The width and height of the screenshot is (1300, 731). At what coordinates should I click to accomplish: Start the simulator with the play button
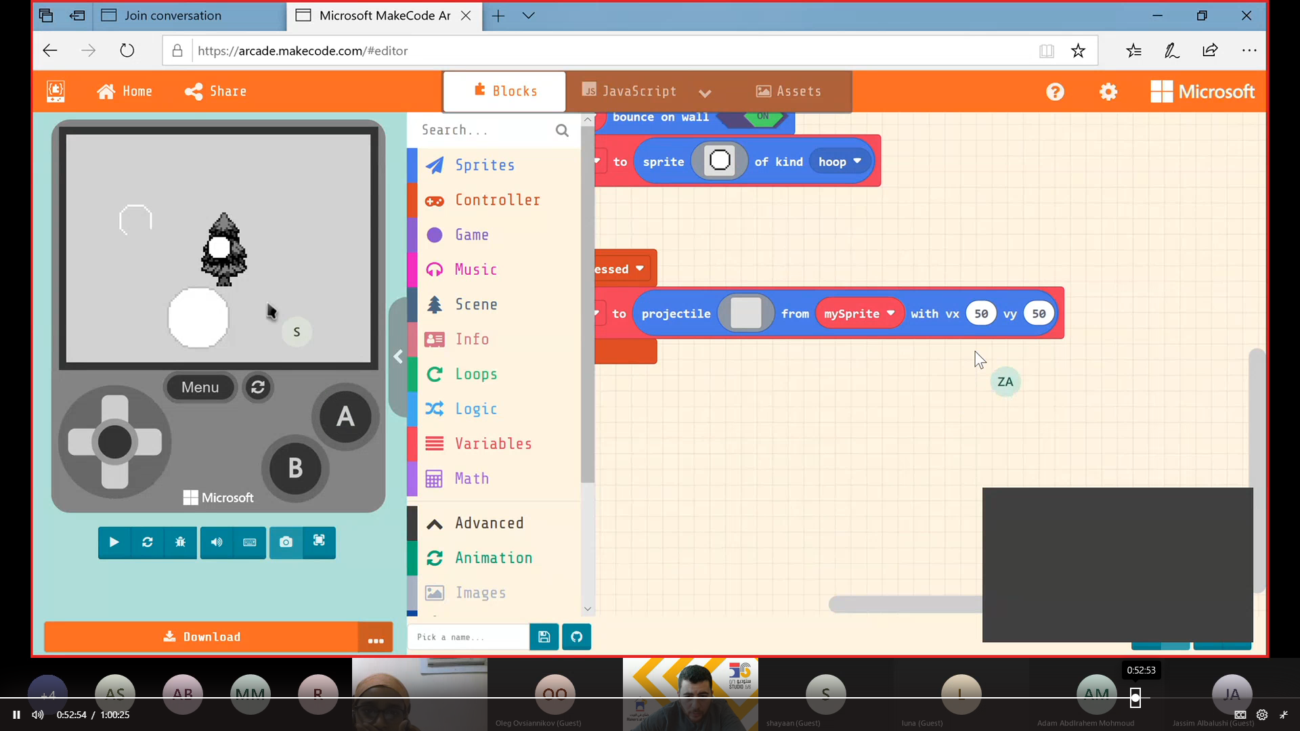click(114, 542)
